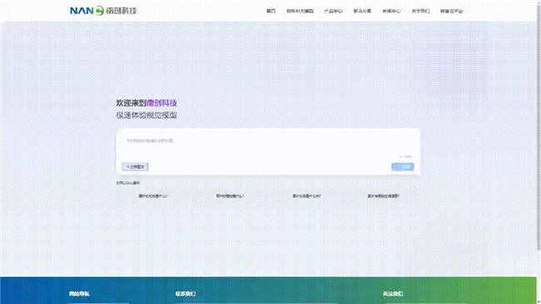
Task: Click the 网站导航 footer heading
Action: click(x=79, y=294)
